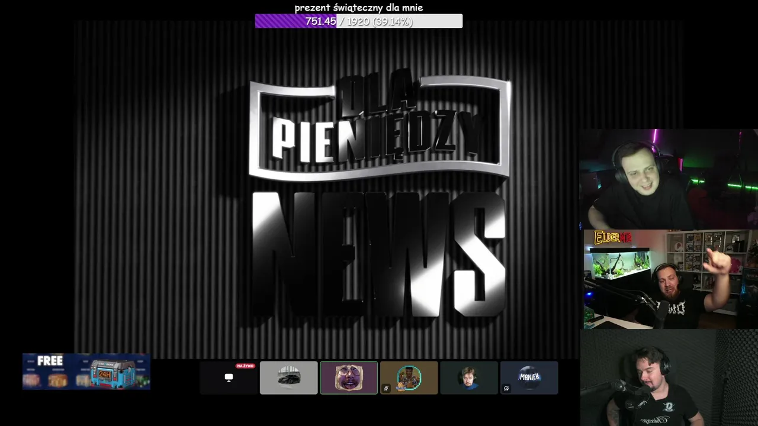Click the middle webcam feed with aquarium

tap(671, 279)
